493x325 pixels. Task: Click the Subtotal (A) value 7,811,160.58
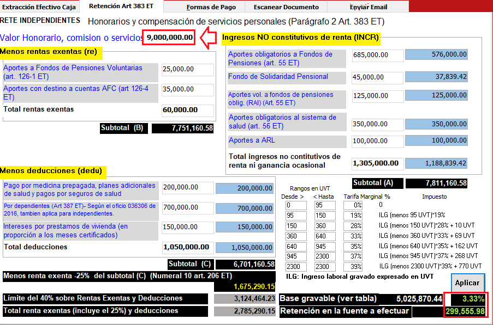(436, 183)
